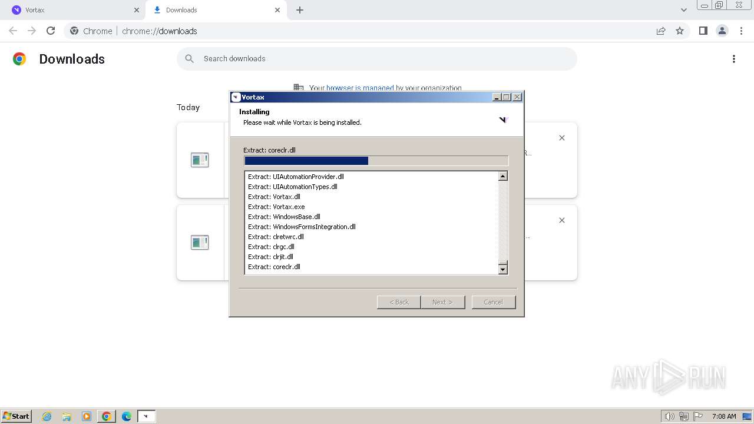Minimize the Vortax installer window
The height and width of the screenshot is (424, 754).
pyautogui.click(x=497, y=97)
